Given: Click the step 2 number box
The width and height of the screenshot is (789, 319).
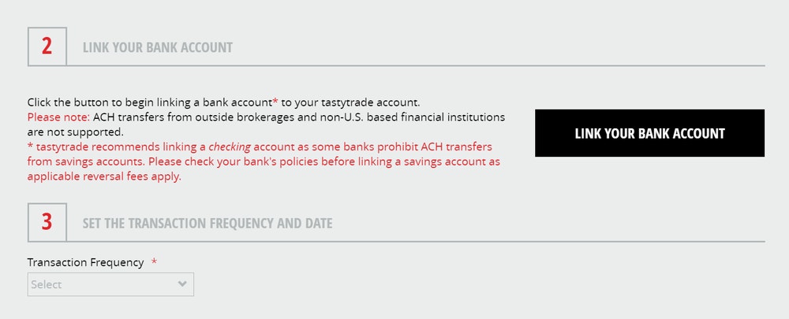Looking at the screenshot, I should [47, 46].
